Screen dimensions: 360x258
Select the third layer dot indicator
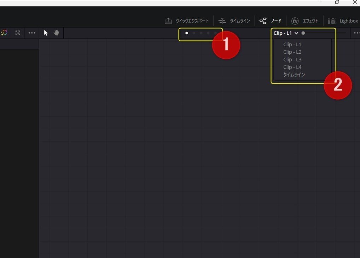click(x=201, y=33)
